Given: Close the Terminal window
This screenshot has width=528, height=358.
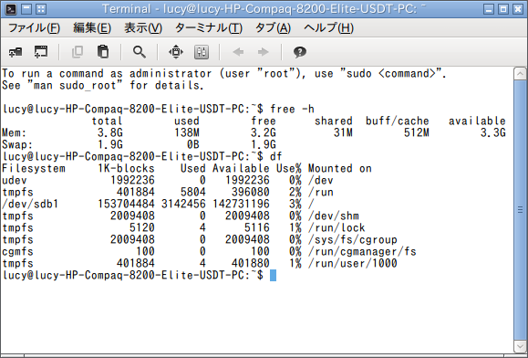Looking at the screenshot, I should tap(518, 9).
